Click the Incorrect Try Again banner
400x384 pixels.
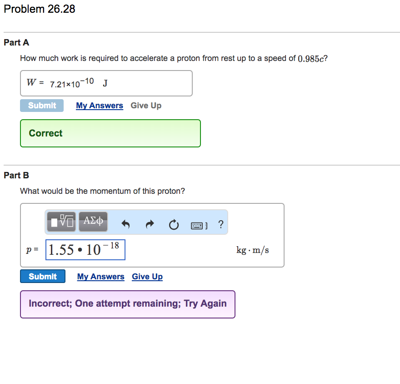[x=127, y=303]
